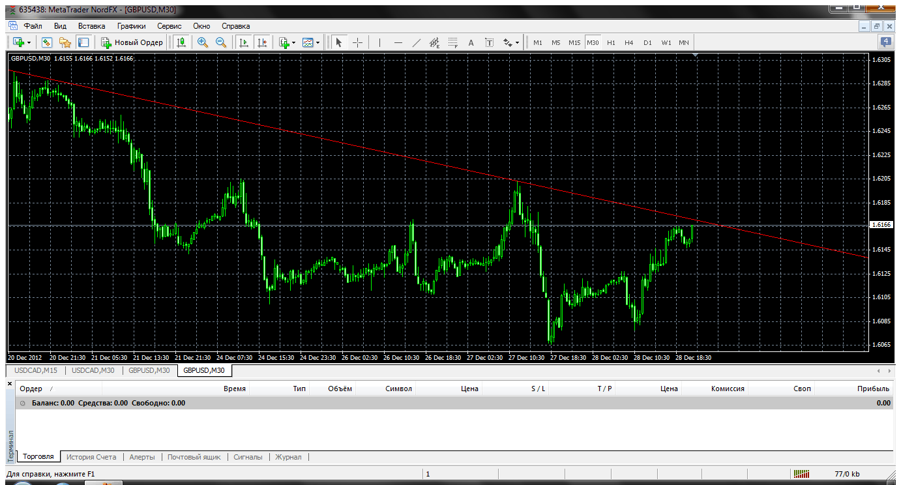Open the Справка menu

(236, 26)
